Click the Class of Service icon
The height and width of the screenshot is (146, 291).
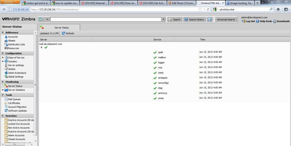coord(6,58)
